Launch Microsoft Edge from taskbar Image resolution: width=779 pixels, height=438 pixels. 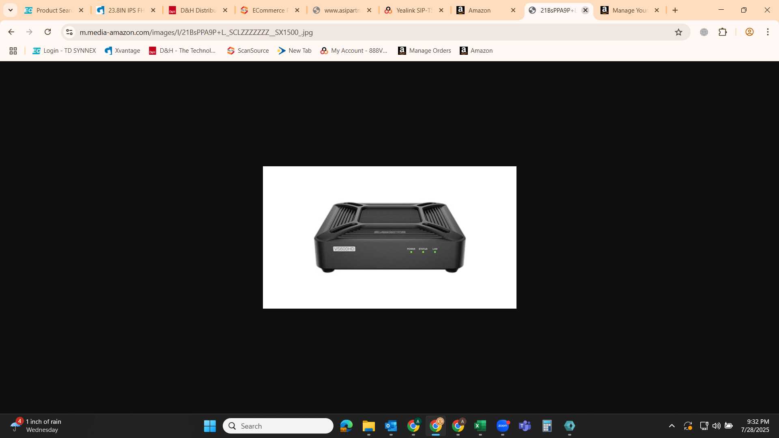pyautogui.click(x=346, y=426)
